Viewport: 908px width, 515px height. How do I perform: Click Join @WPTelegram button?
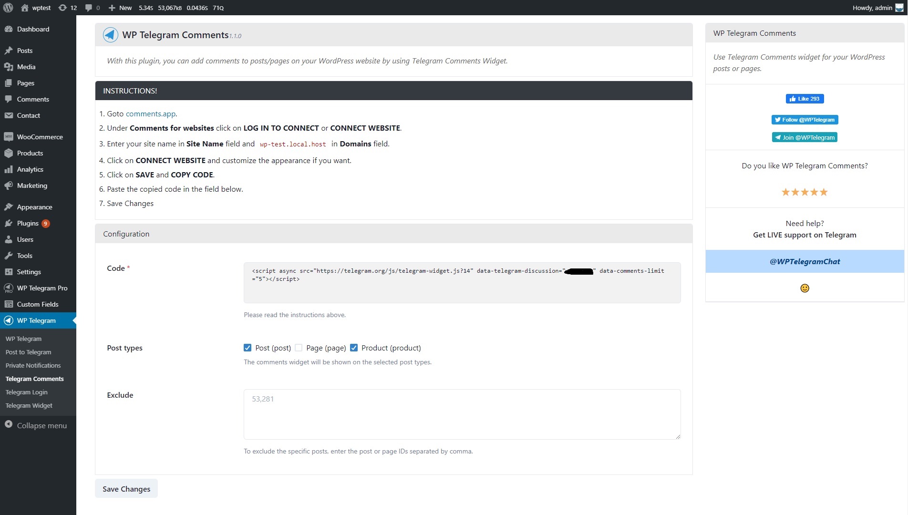[x=805, y=137]
